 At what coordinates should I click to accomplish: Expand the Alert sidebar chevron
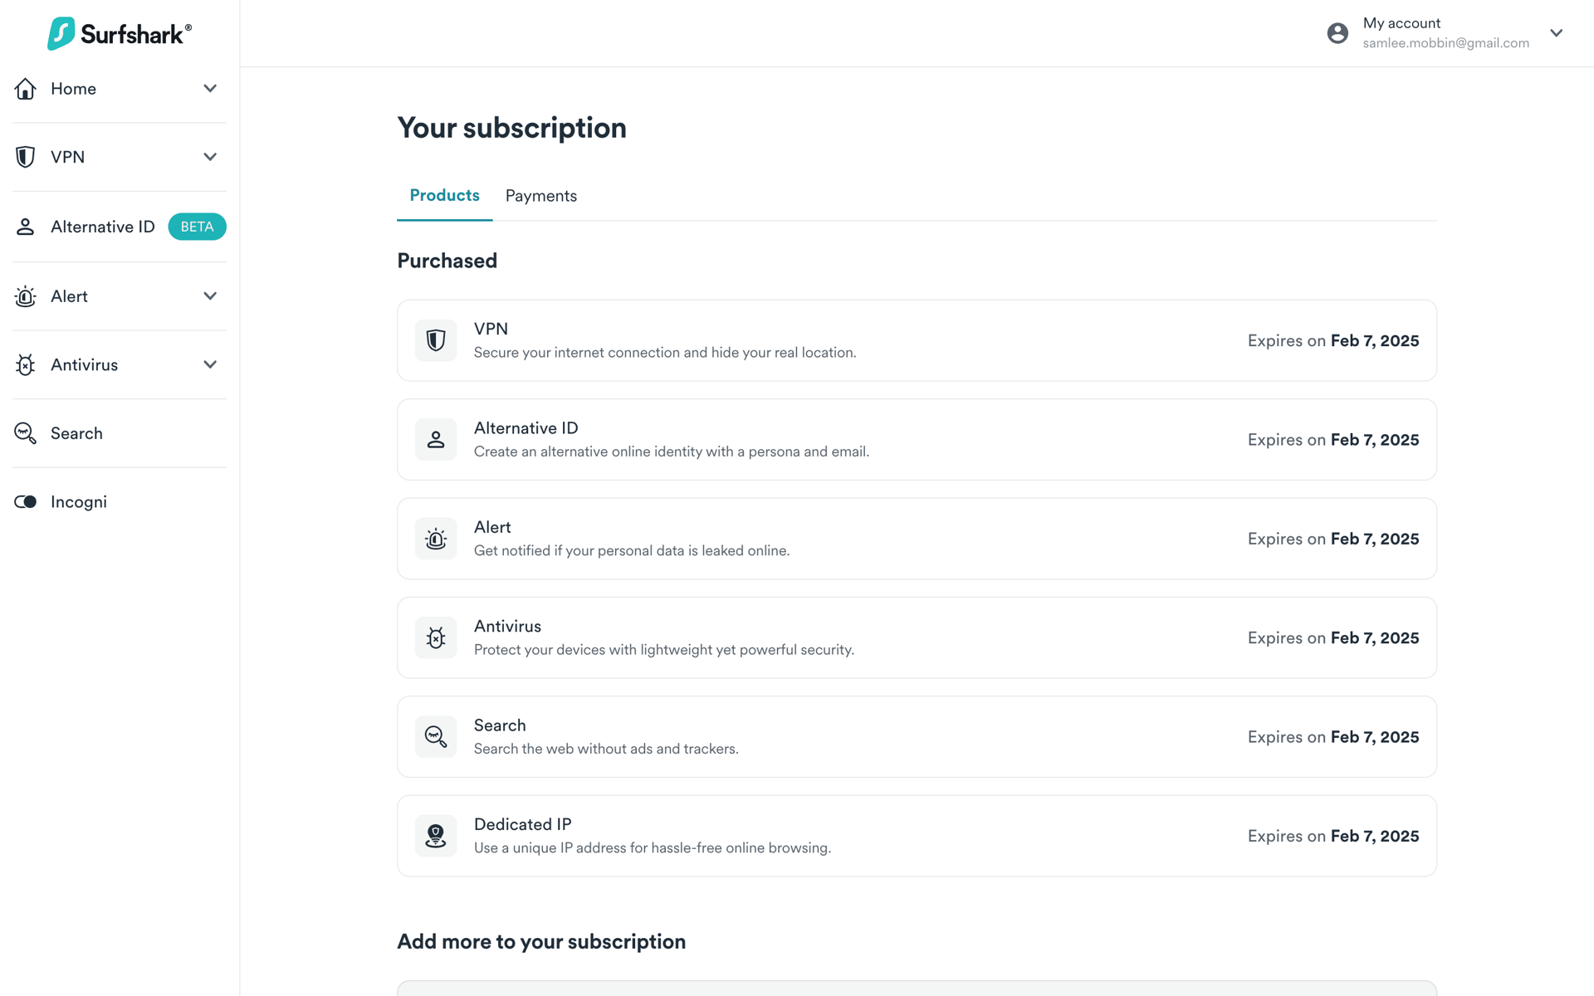[x=210, y=296]
